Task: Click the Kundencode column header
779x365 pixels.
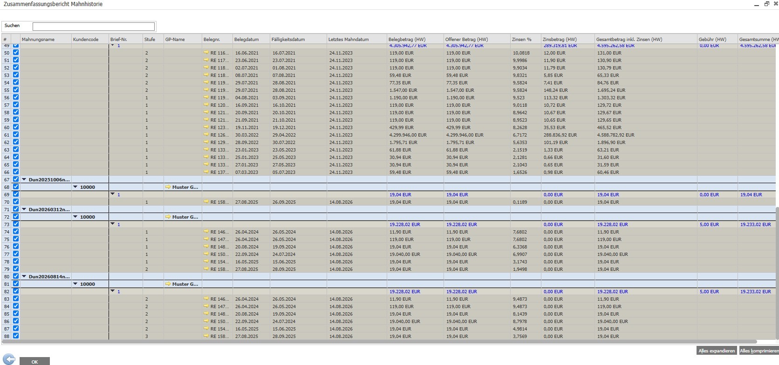Action: pyautogui.click(x=90, y=39)
